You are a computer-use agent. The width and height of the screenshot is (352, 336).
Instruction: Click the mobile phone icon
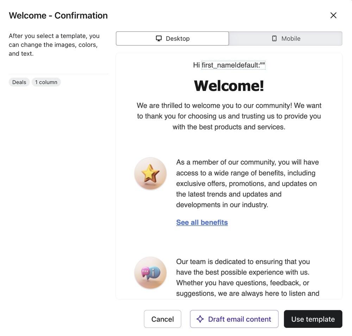(x=274, y=39)
